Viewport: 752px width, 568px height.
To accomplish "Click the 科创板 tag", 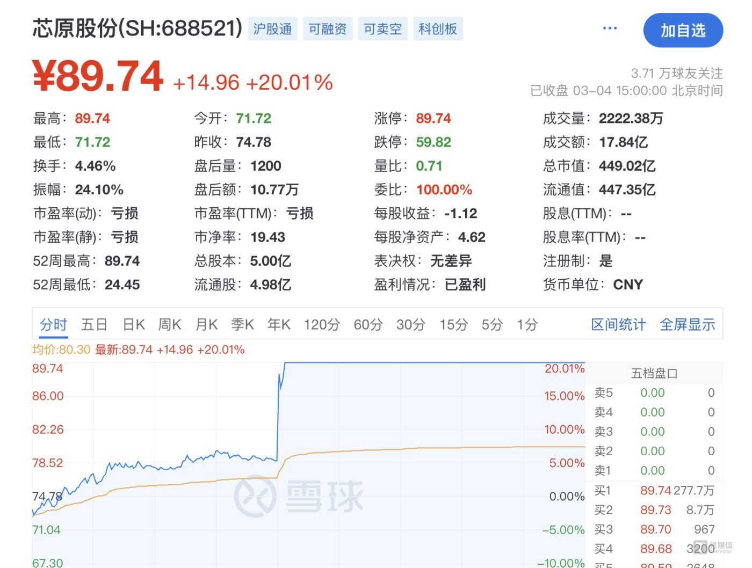I will 438,28.
